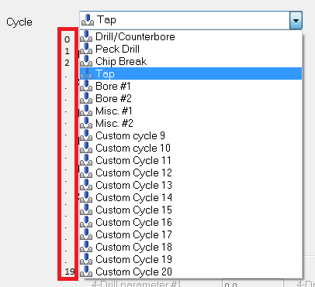This screenshot has width=315, height=287.
Task: Select Custom Cycle 14 in the list
Action: [x=191, y=197]
